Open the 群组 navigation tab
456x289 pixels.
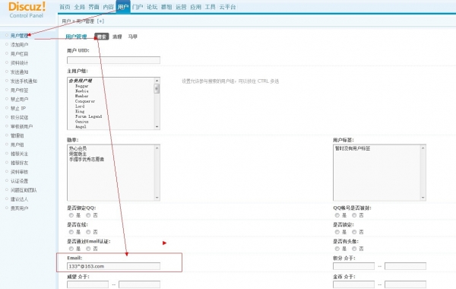(x=166, y=7)
